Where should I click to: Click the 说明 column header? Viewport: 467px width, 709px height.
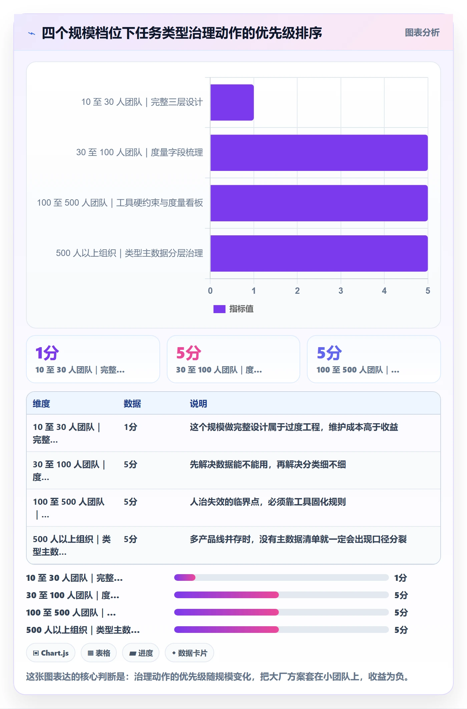coord(198,404)
